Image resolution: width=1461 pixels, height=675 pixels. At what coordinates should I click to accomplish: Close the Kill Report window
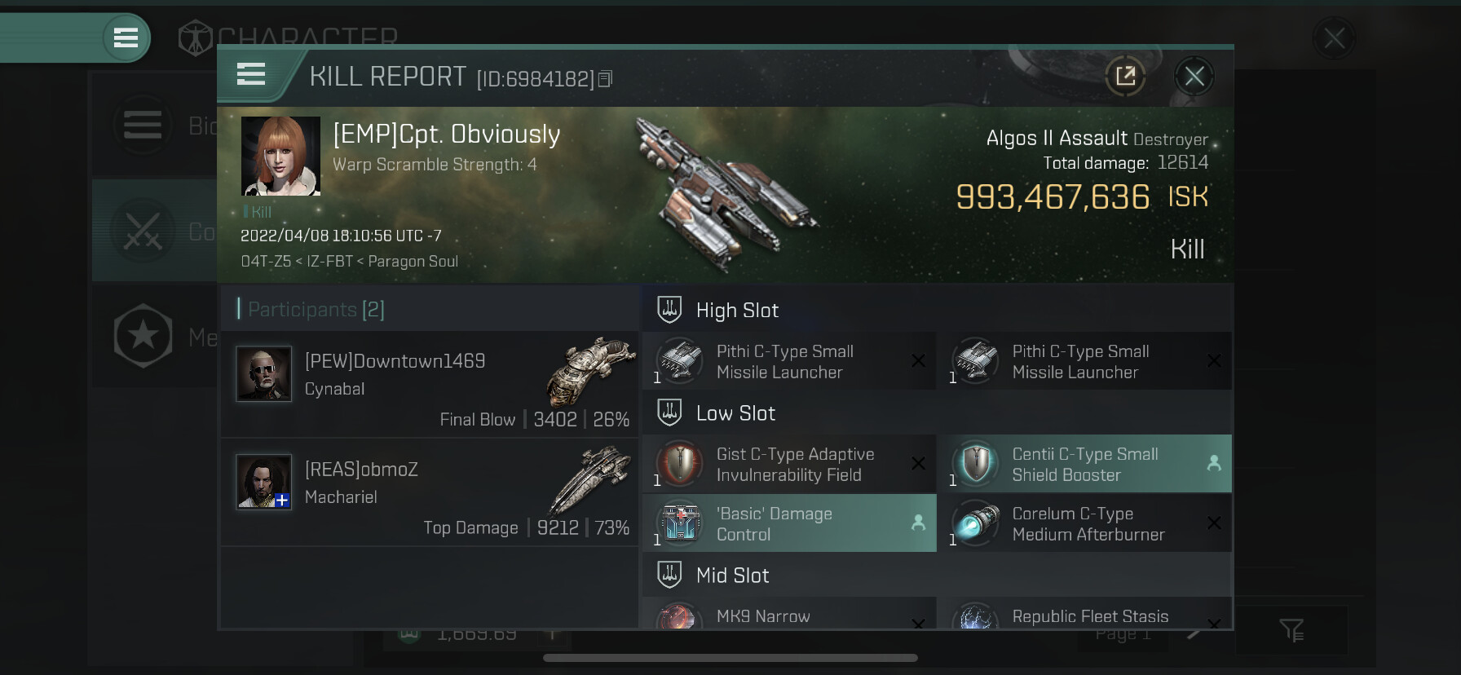[1194, 77]
